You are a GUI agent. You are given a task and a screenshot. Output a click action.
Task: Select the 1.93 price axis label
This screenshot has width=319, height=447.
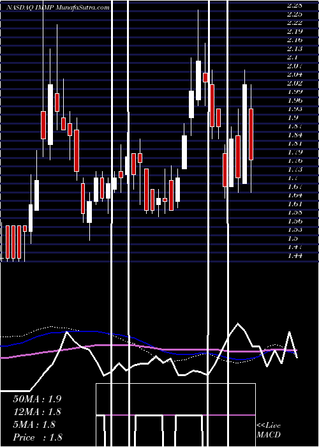[295, 109]
